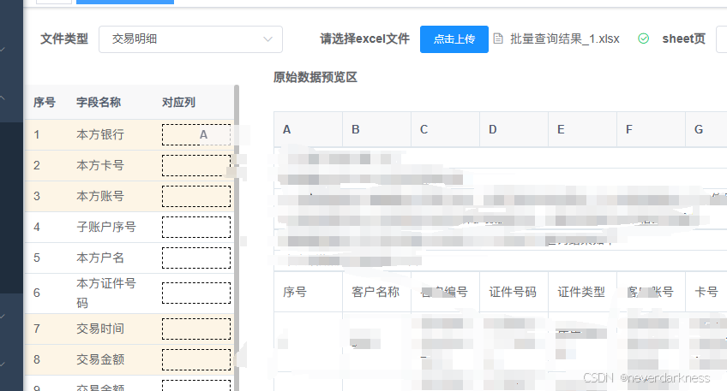Viewport: 727px width, 391px height.
Task: Select column A header in preview
Action: pos(308,129)
